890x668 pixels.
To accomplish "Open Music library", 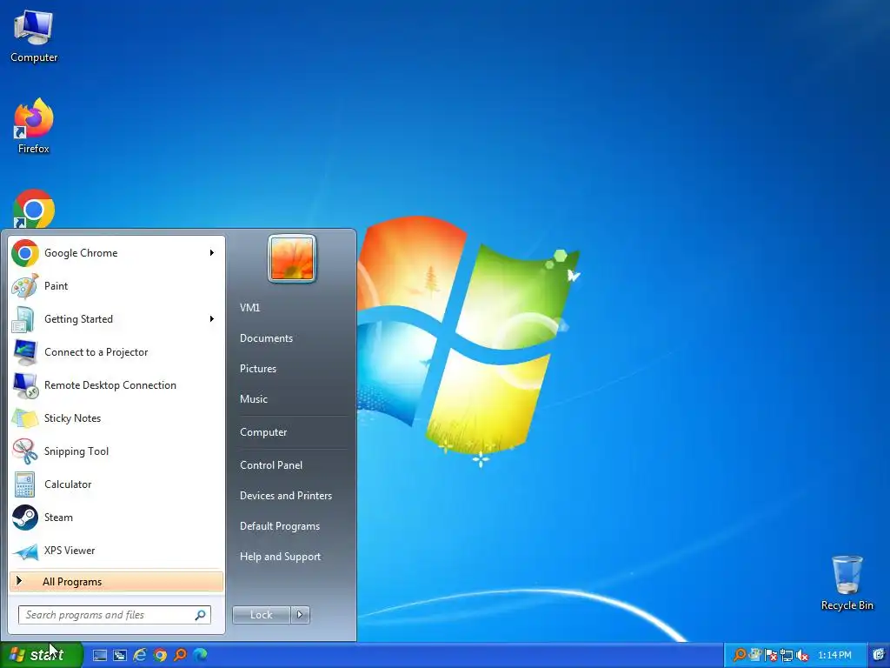I will click(253, 398).
